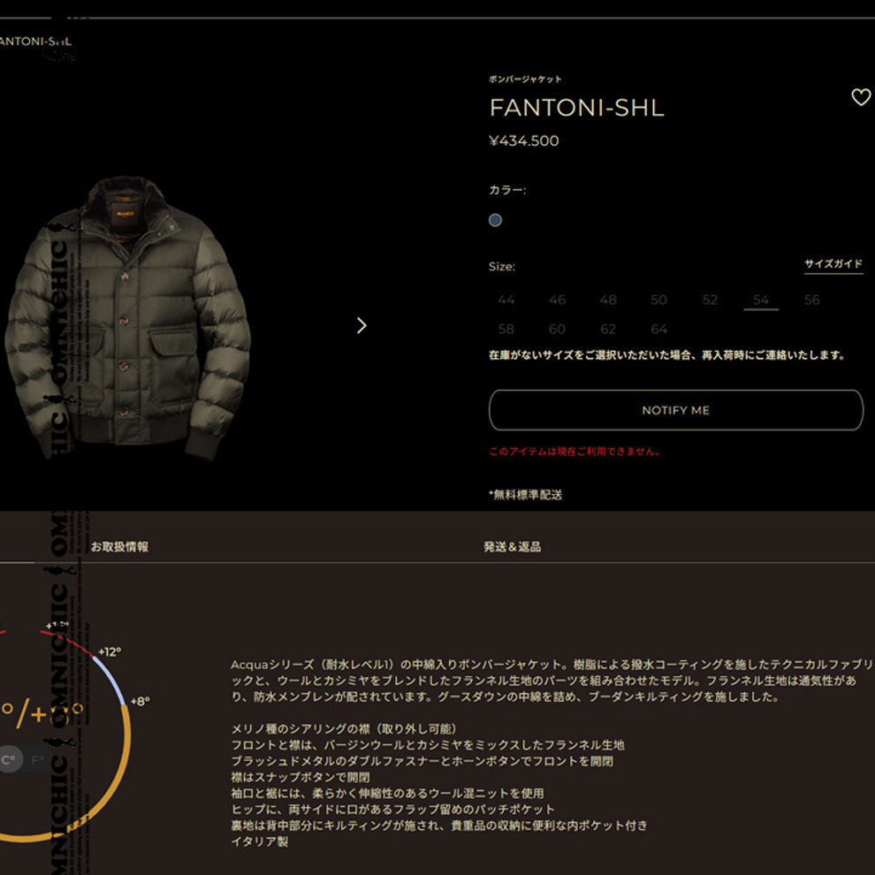Show next product image arrow
The width and height of the screenshot is (875, 875).
click(x=361, y=325)
